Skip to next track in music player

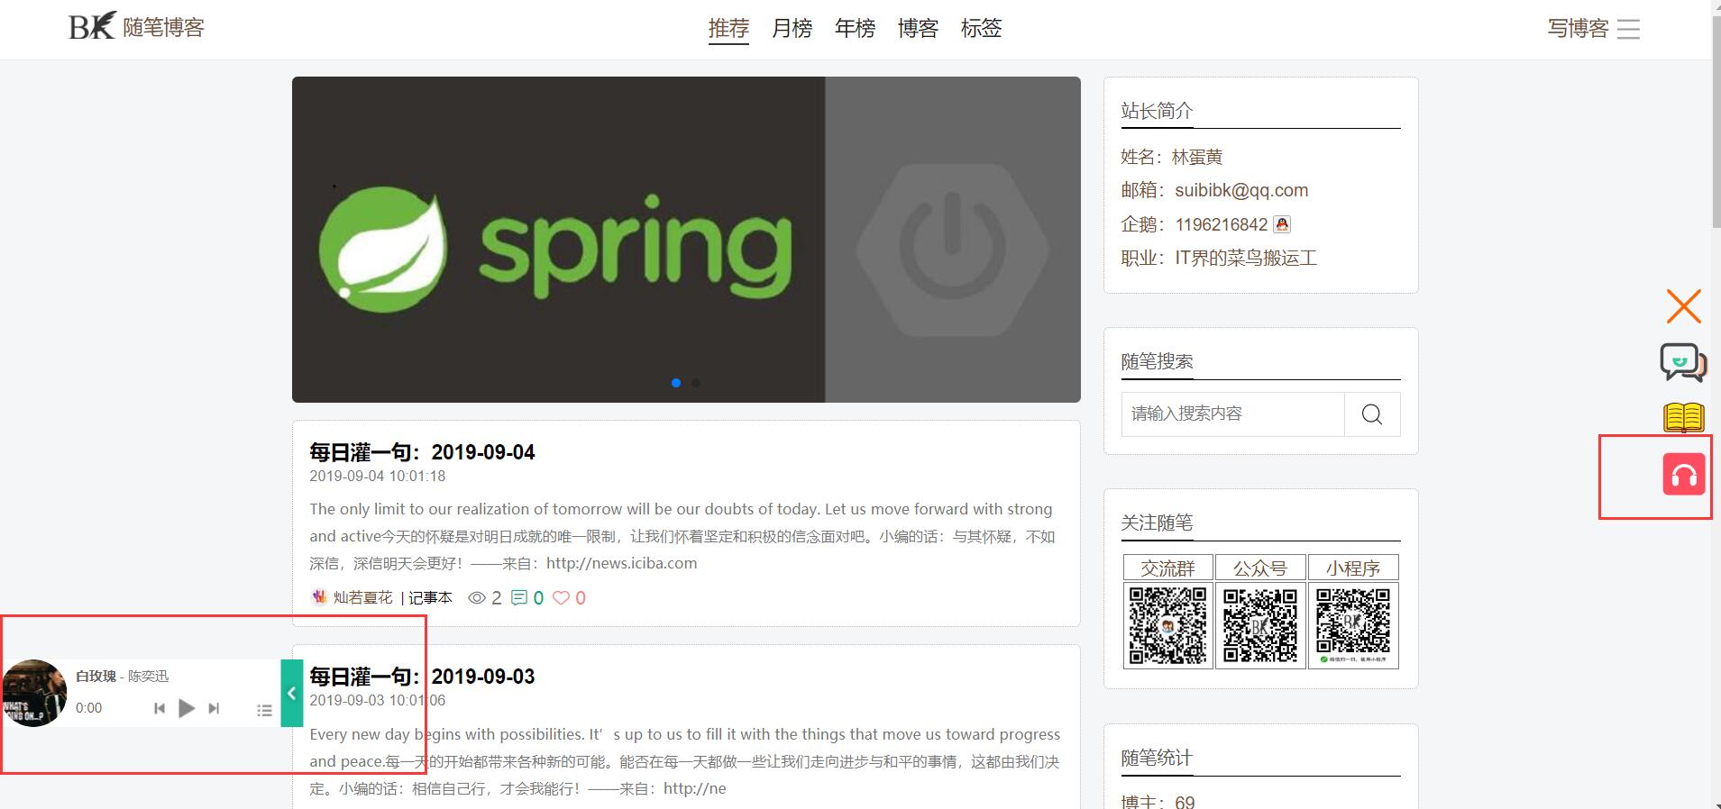214,708
